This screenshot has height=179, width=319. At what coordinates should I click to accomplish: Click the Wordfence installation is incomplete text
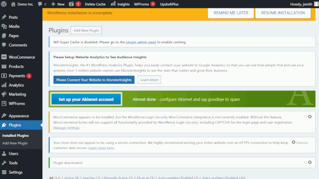80,13
